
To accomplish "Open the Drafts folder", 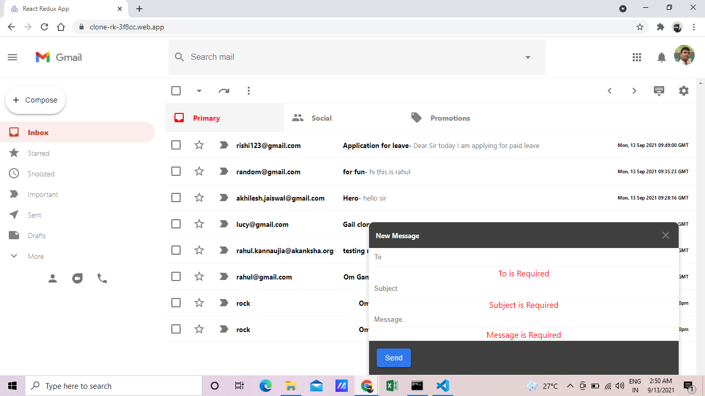I will 77,236.
